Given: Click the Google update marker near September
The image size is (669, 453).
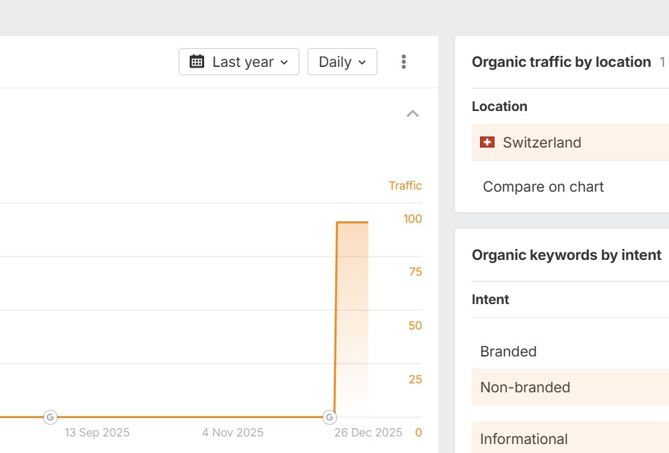Looking at the screenshot, I should pos(50,416).
